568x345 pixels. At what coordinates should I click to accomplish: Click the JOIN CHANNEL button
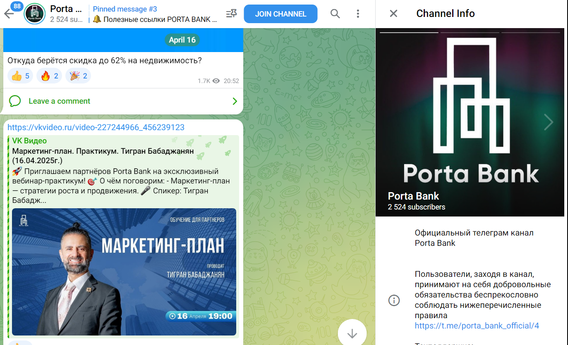pyautogui.click(x=280, y=14)
